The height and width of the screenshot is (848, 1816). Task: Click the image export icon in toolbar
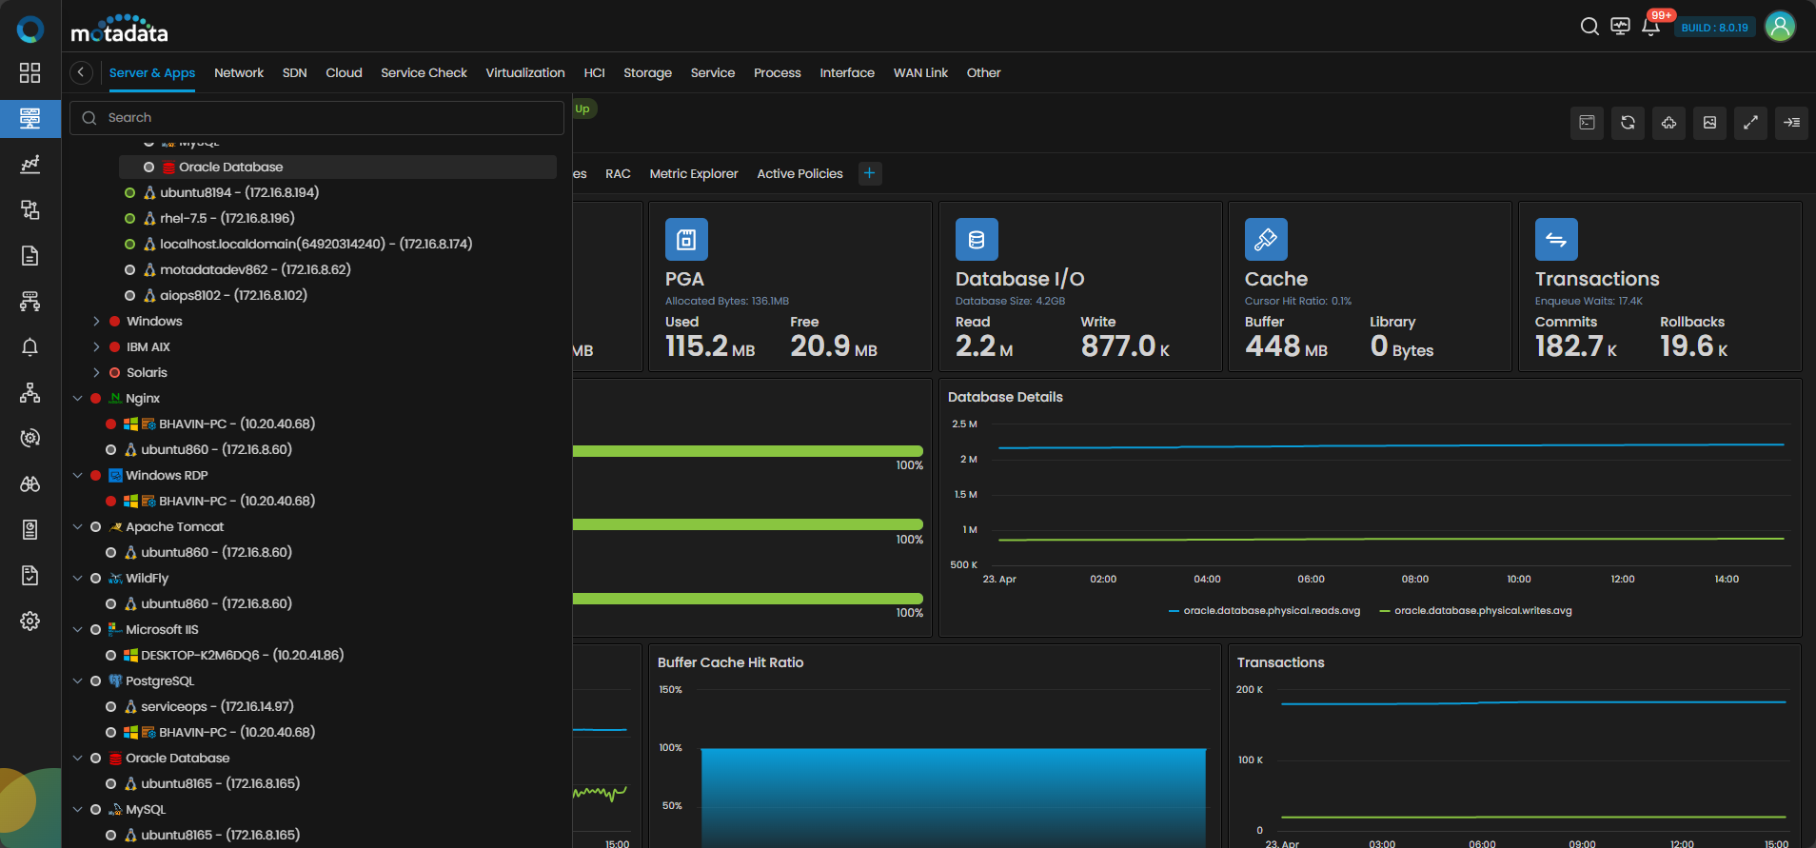click(1709, 123)
